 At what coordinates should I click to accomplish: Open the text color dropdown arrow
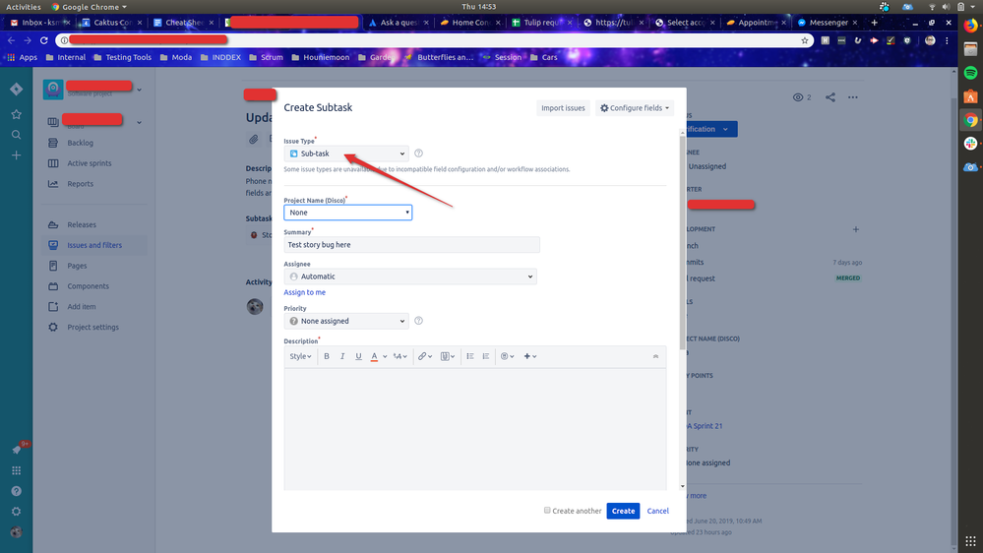click(x=385, y=356)
